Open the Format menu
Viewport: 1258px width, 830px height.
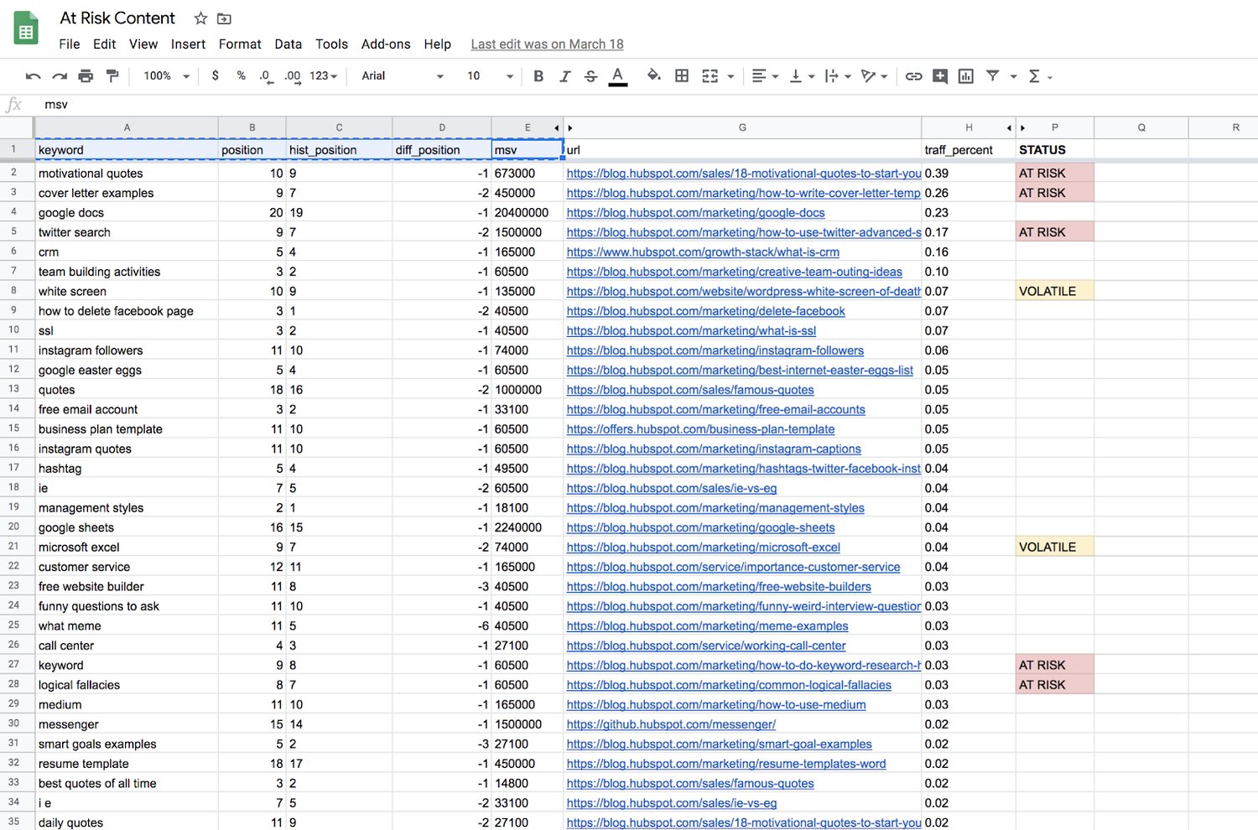(x=240, y=44)
